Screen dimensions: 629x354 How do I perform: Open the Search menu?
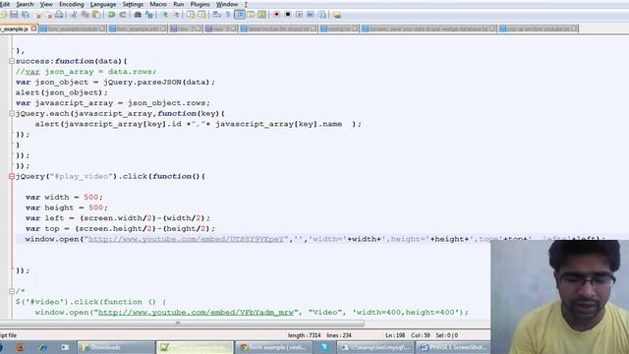click(25, 4)
